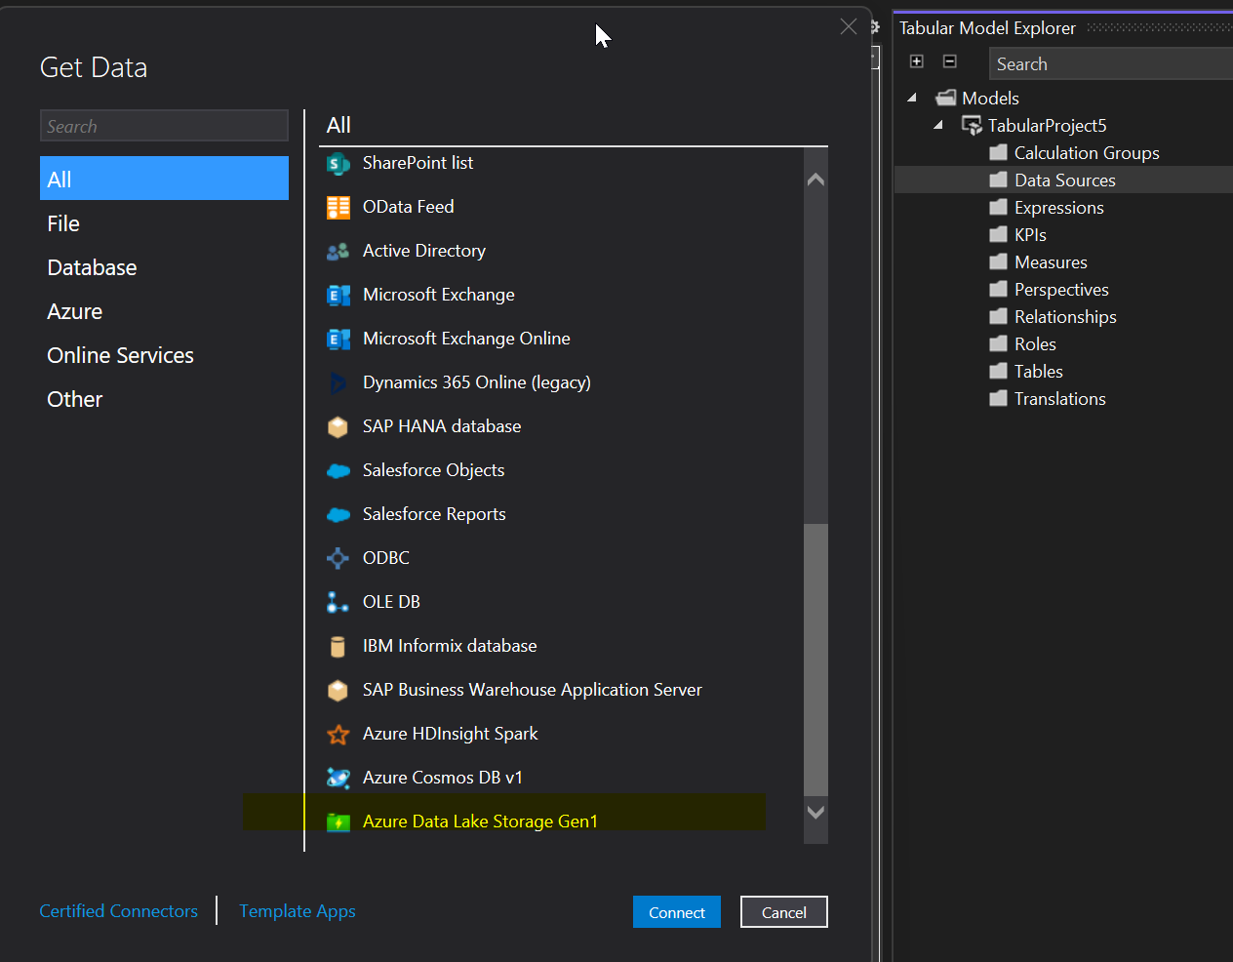This screenshot has height=962, width=1233.
Task: Collapse the Models tree node
Action: coord(912,98)
